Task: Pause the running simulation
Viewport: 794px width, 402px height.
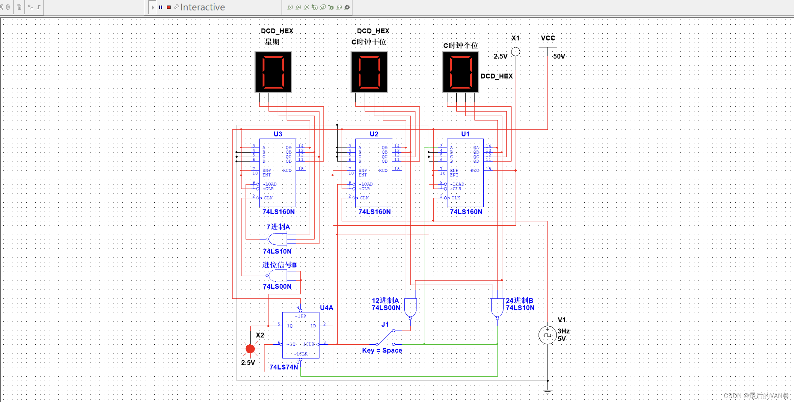Action: 161,7
